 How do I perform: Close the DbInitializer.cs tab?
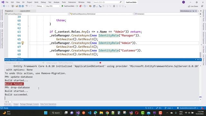(196, 11)
